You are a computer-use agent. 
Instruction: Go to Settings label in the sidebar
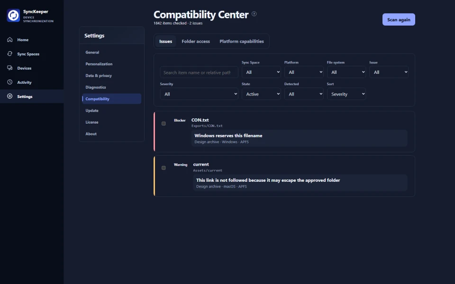coord(25,97)
